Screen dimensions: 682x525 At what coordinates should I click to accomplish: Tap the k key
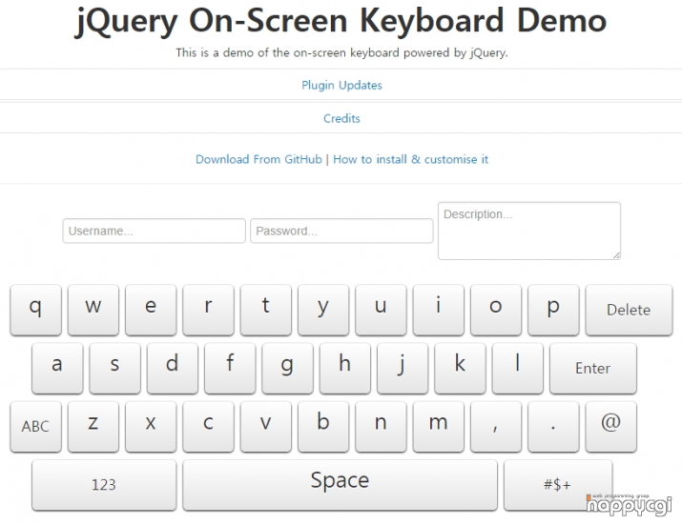460,368
